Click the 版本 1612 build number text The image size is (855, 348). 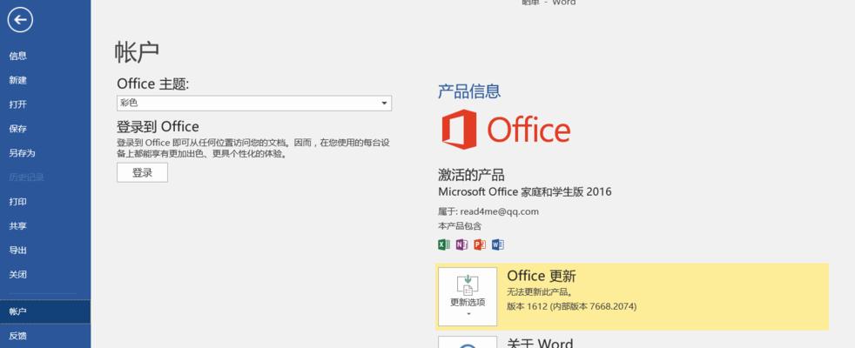pos(571,306)
